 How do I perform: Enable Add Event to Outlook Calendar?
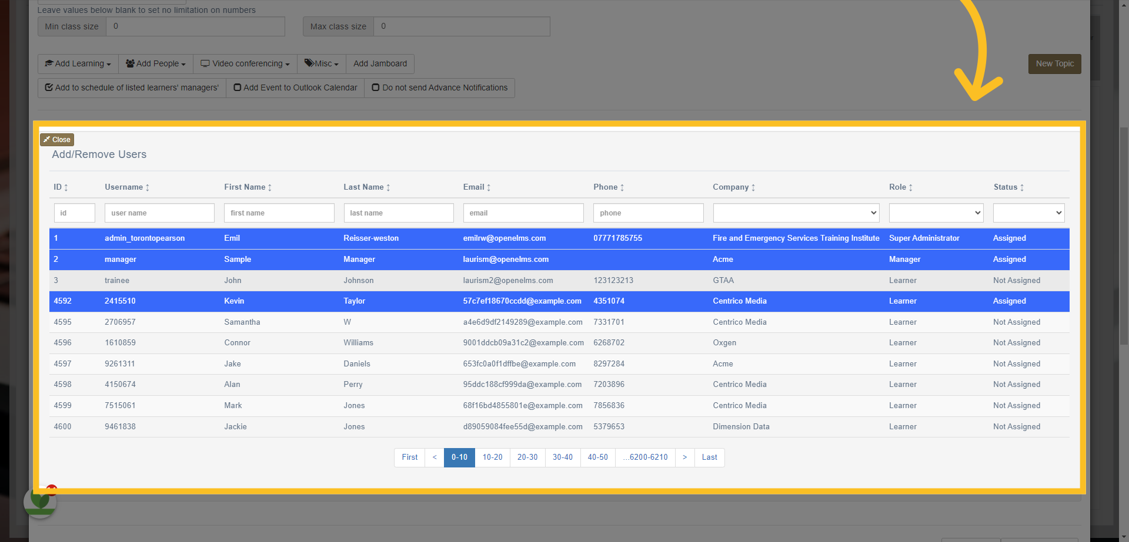295,87
